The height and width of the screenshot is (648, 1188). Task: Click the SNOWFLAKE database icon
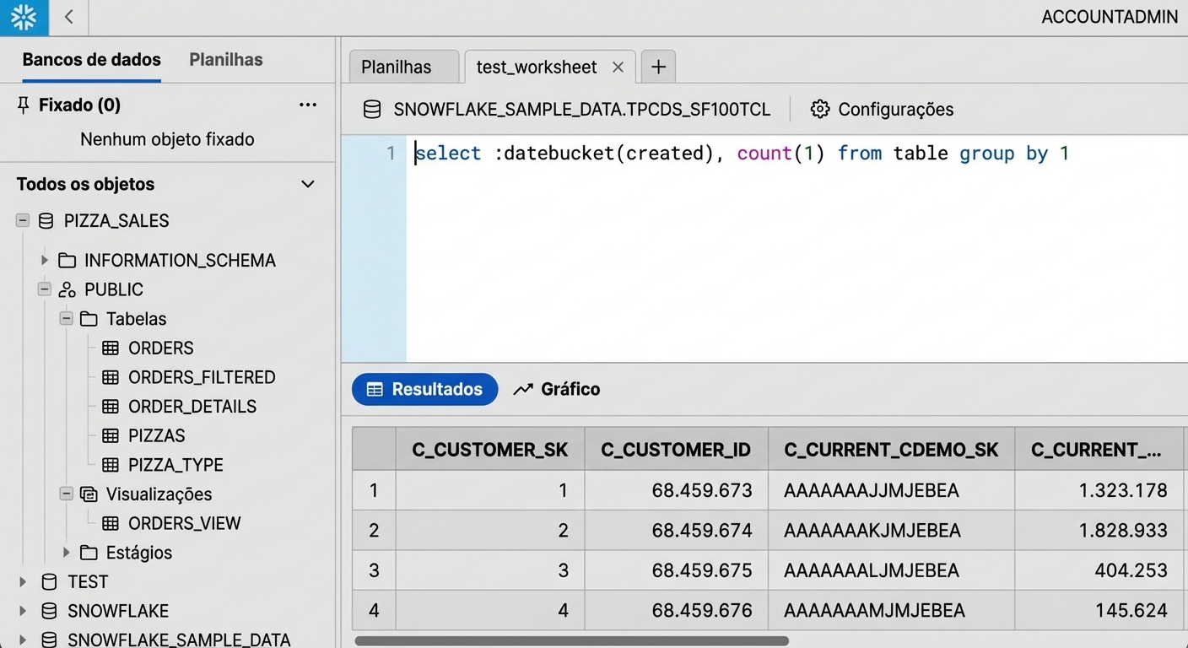tap(50, 611)
